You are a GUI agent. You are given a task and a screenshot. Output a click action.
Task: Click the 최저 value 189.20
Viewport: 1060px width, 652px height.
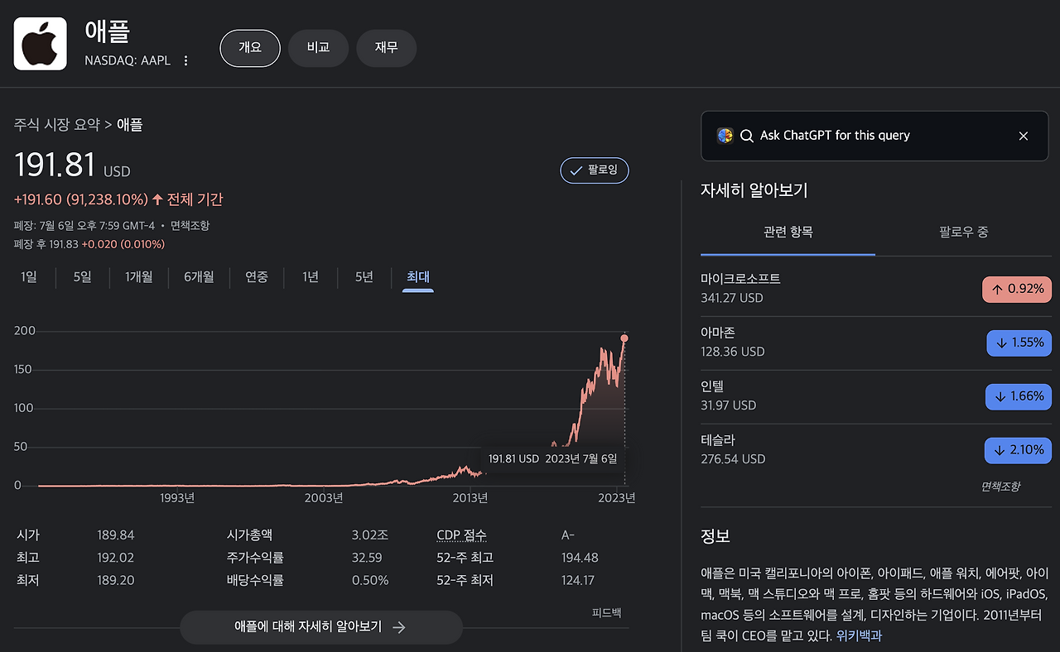click(x=116, y=580)
